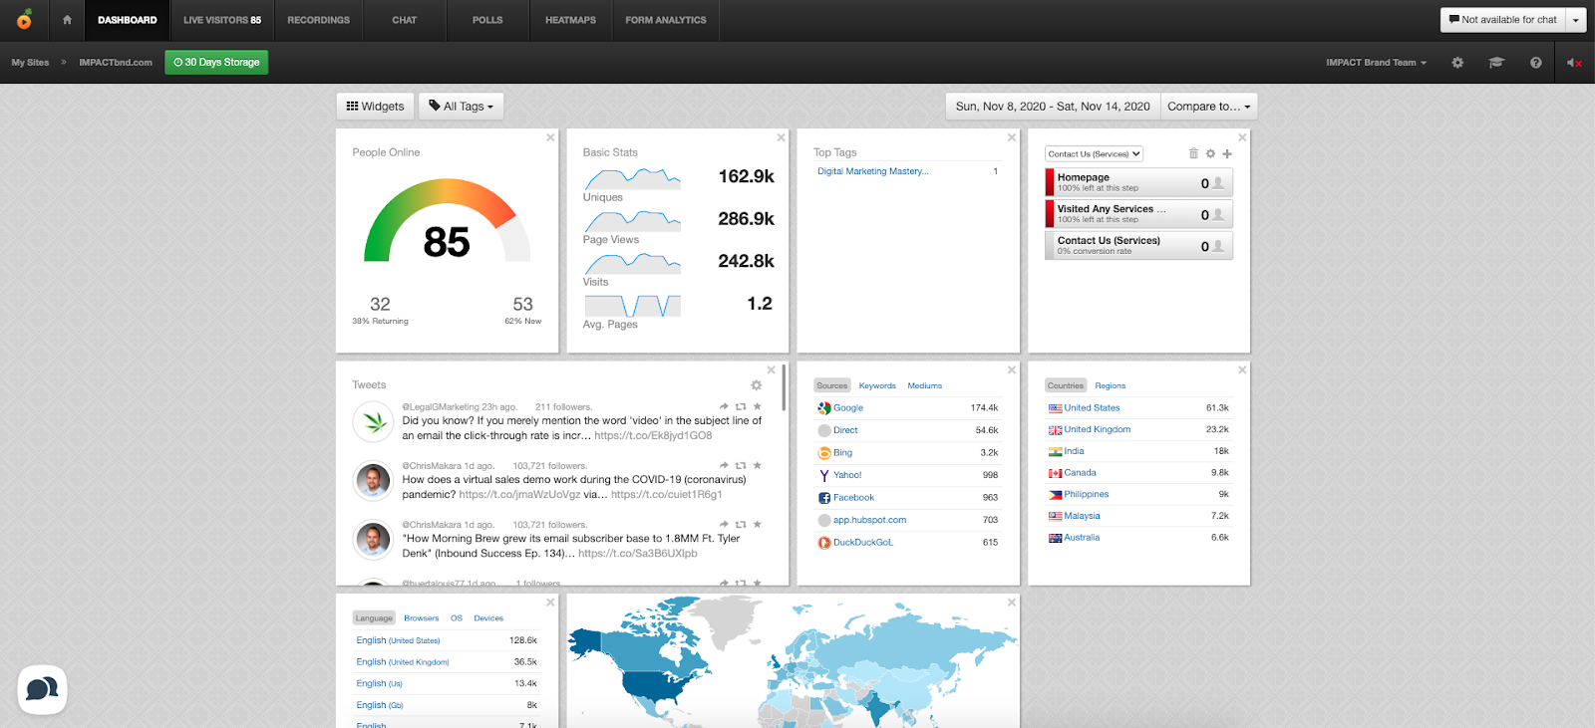Image resolution: width=1595 pixels, height=728 pixels.
Task: Go to the Polls tab
Action: 487,20
